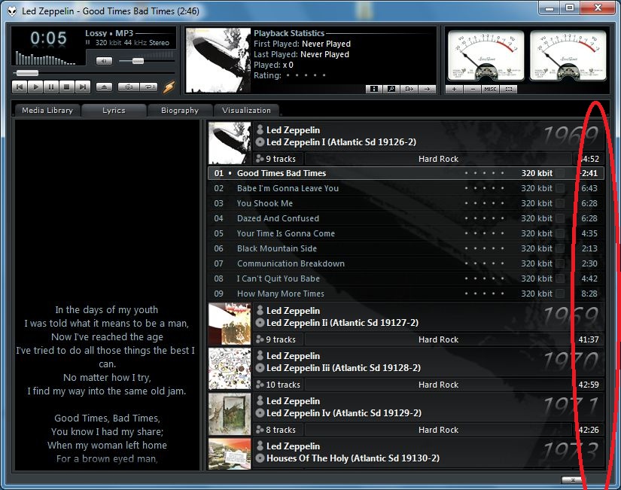Switch to the Media Library tab
This screenshot has height=490, width=621.
coord(47,111)
